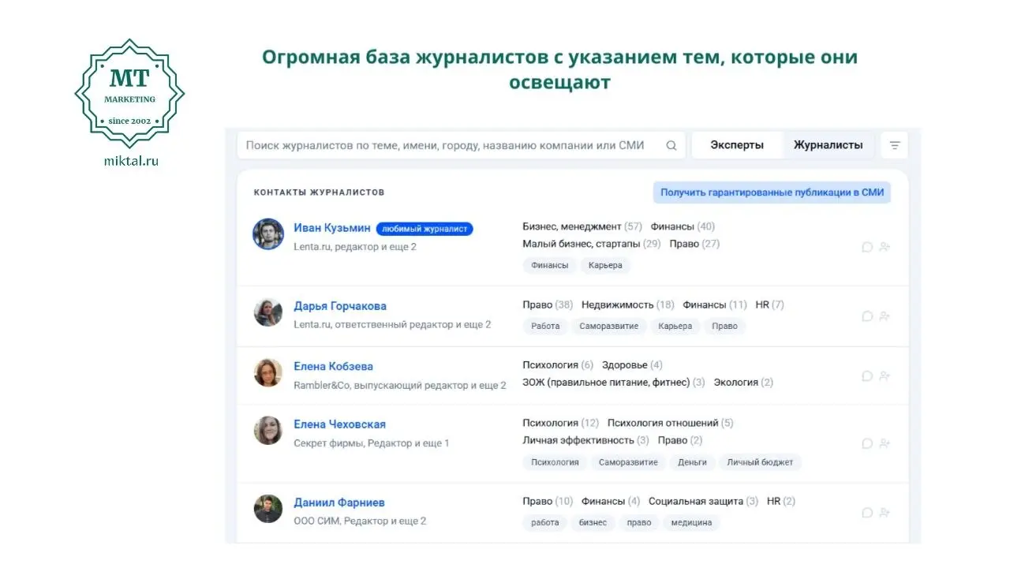This screenshot has width=1010, height=568.
Task: Click the Личный бюджет tag chip
Action: 760,462
